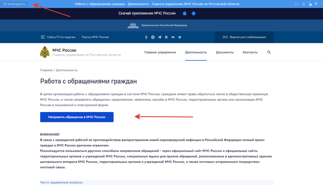323x194 pixels.
Task: Open the Документы menu
Action: click(x=225, y=52)
